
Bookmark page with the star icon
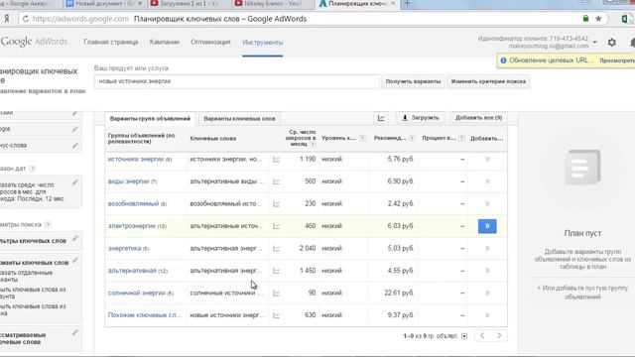click(598, 19)
